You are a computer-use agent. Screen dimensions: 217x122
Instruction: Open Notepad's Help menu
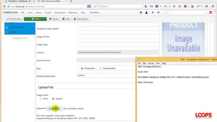164,63
